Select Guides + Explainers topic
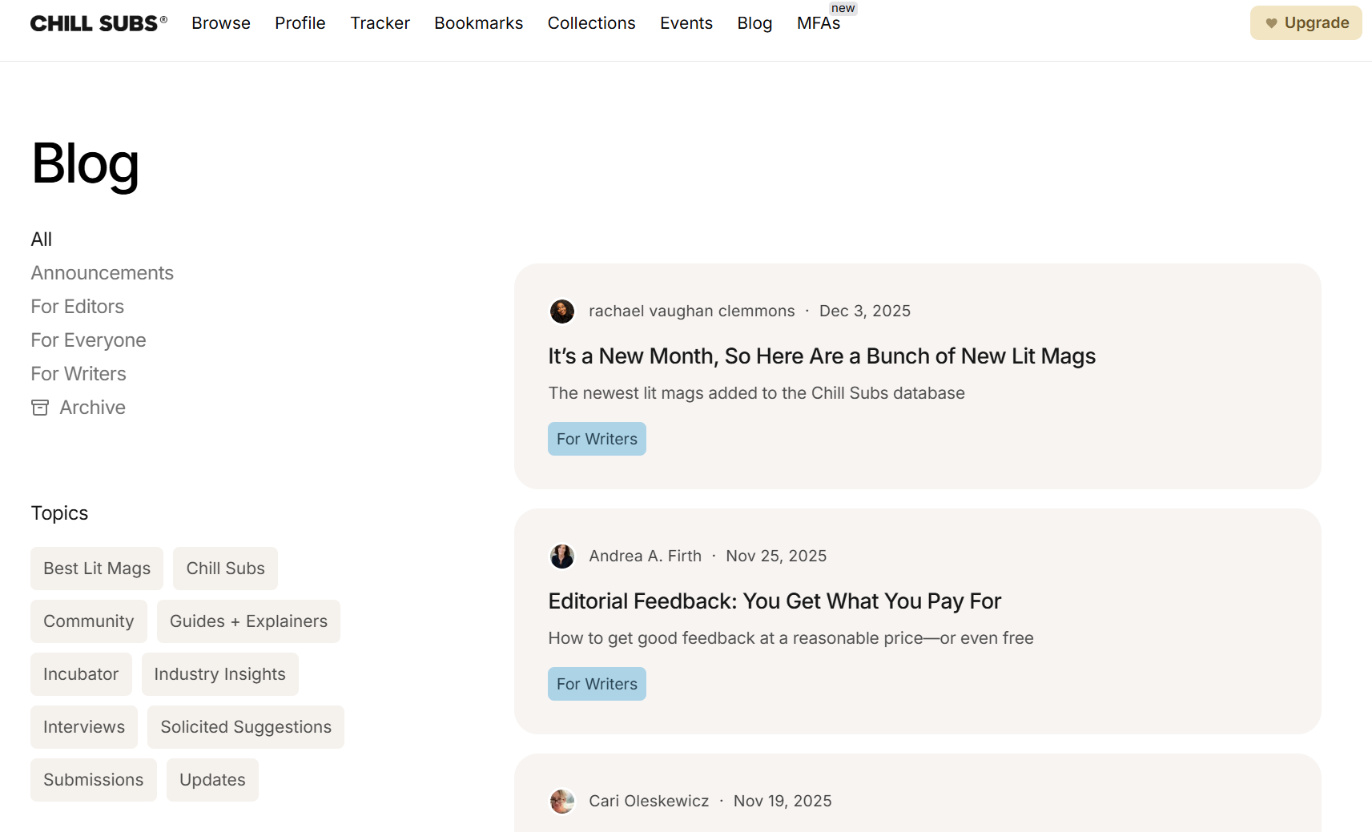Viewport: 1372px width, 832px height. pos(249,621)
